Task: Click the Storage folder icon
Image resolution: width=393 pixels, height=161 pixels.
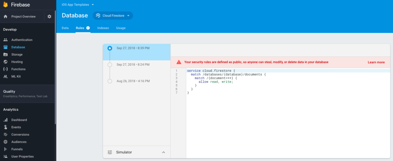Action: point(5,54)
